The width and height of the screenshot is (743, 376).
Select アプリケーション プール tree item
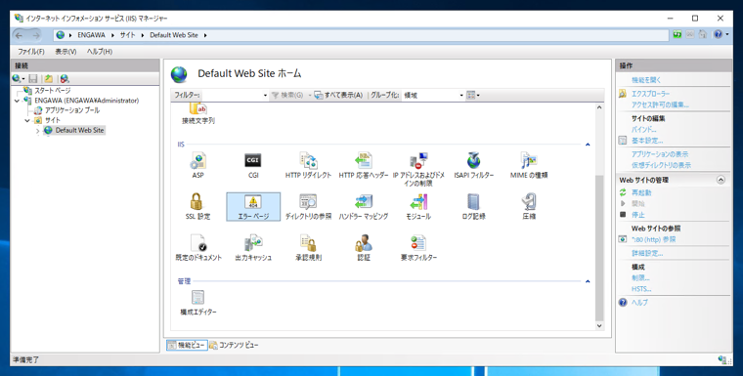coord(72,110)
